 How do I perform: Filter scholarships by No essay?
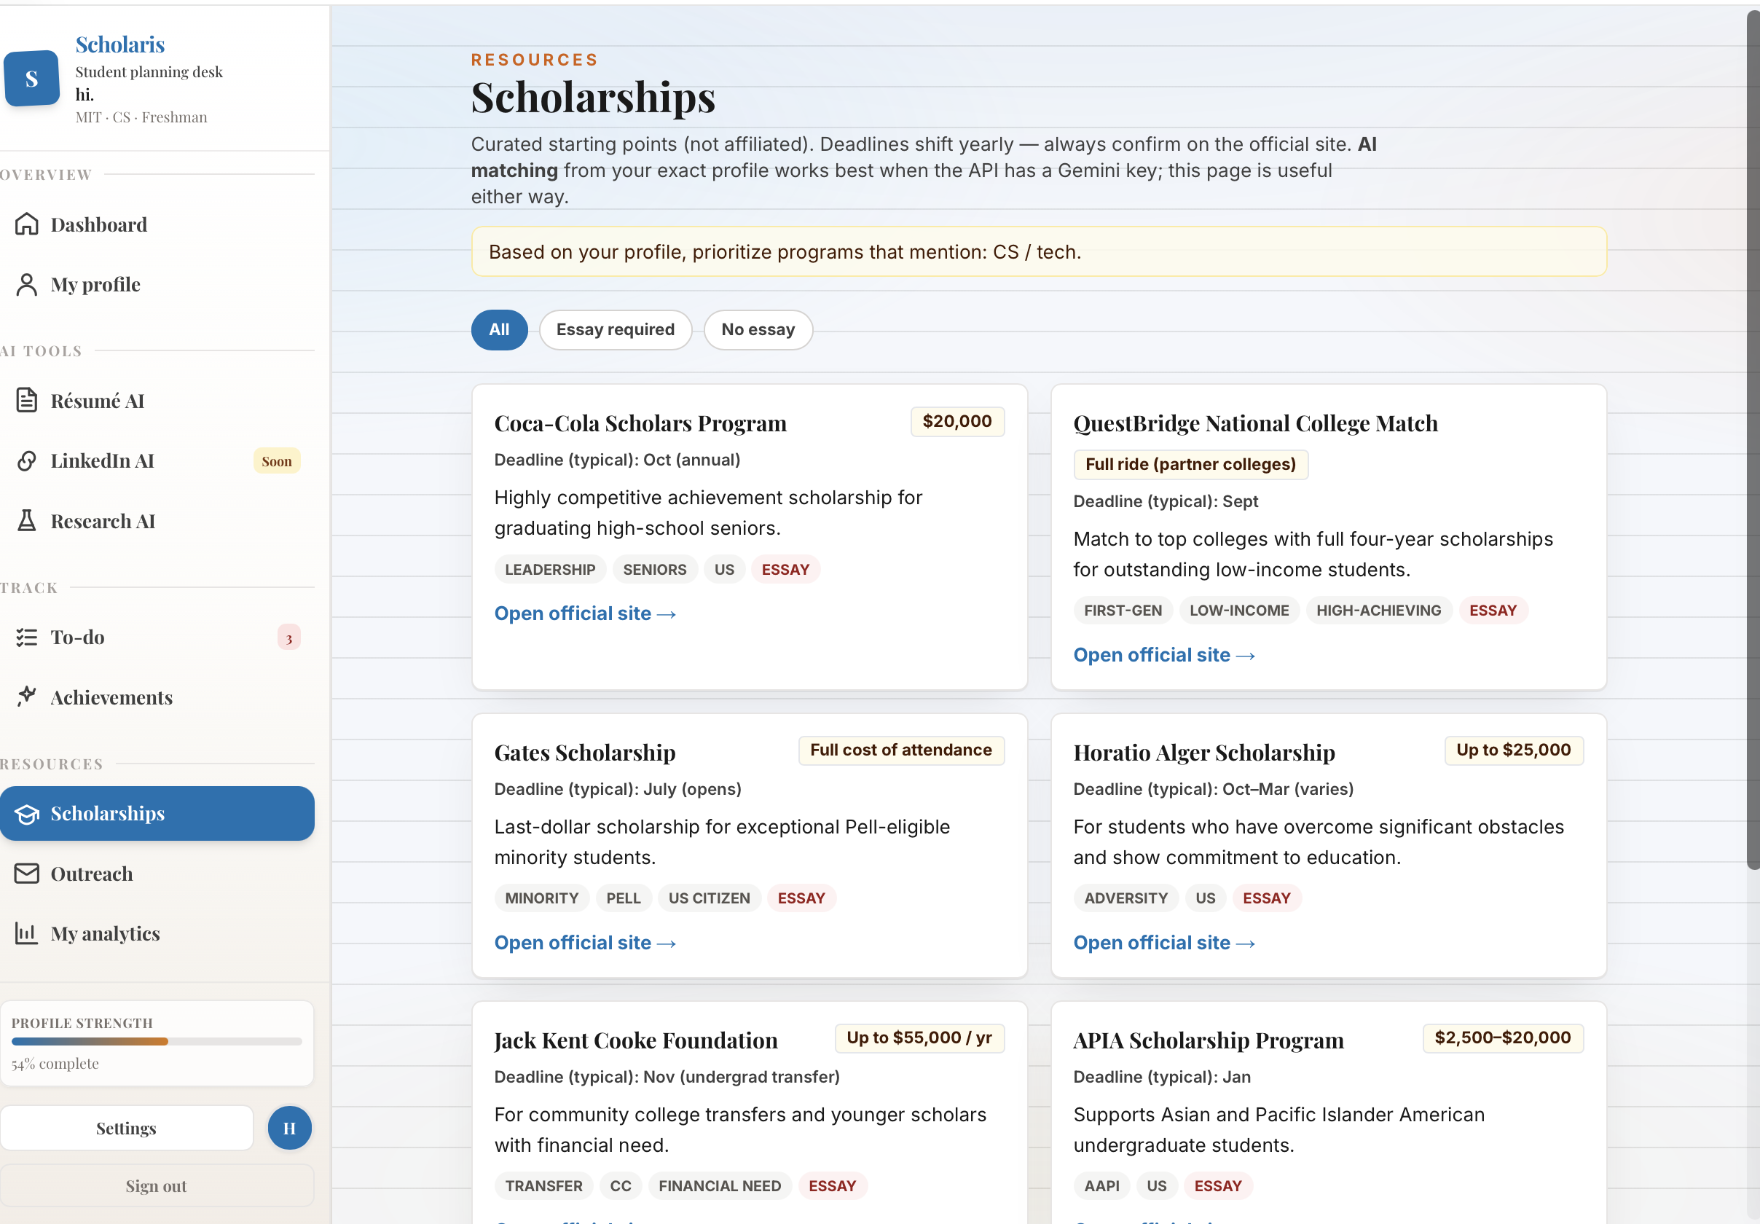click(x=758, y=329)
